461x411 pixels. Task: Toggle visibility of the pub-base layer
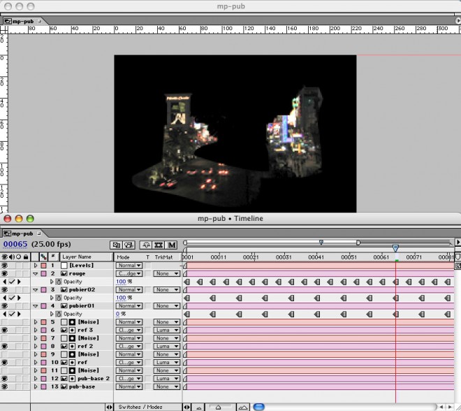[5, 387]
